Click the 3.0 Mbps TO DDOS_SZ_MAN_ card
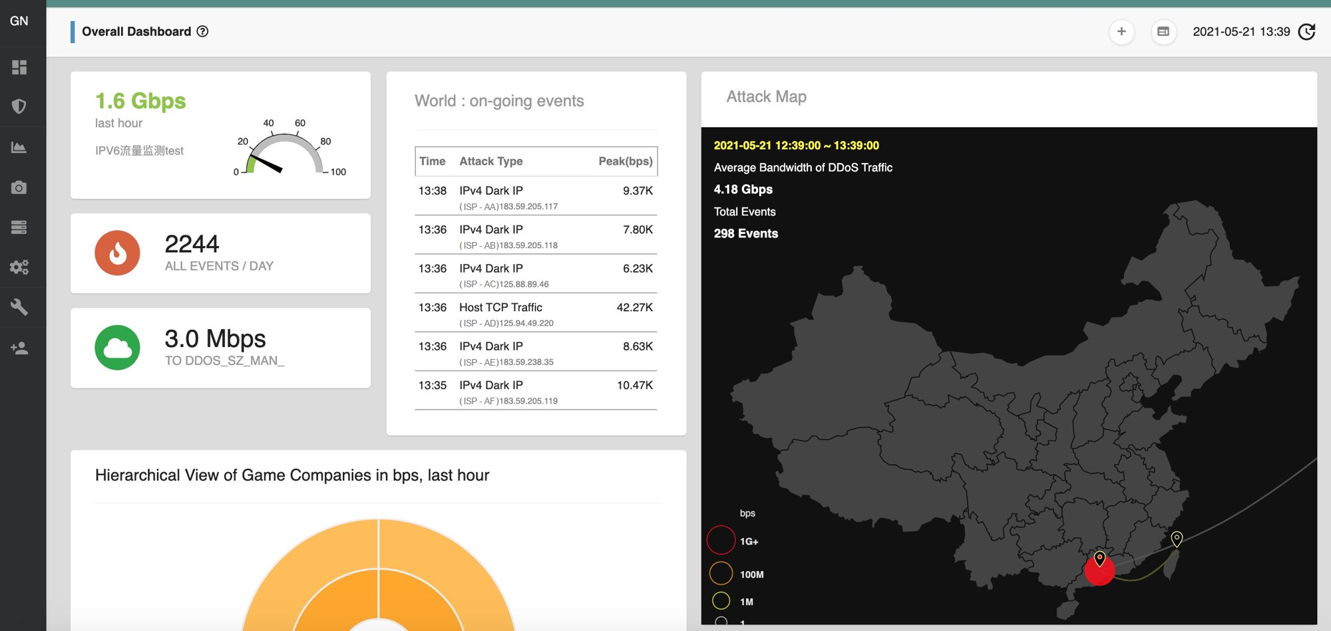 click(220, 348)
